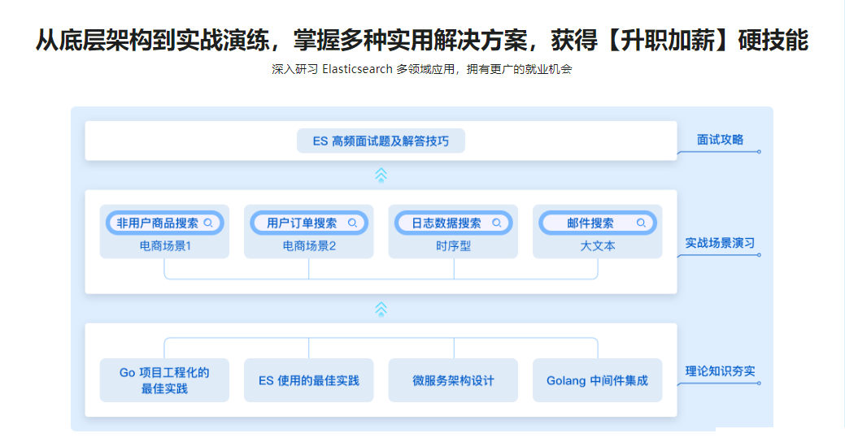The width and height of the screenshot is (845, 446).
Task: Click double up-arrow icon above Go 项目工程化 row
Action: pos(381,309)
